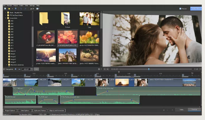Screen dimensions: 205x120
Task: Click the Undo arrow icon
Action: (x=21, y=9)
